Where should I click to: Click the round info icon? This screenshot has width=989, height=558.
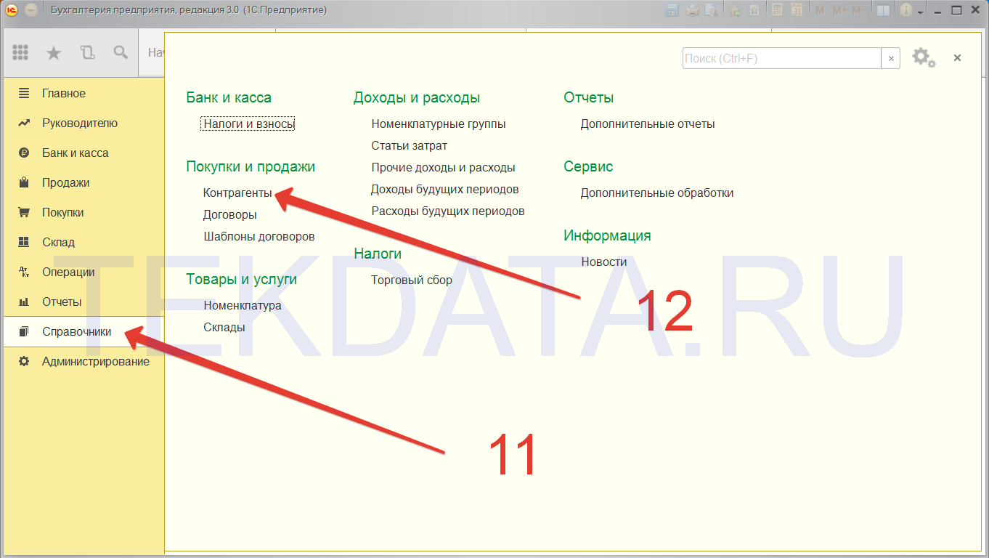click(906, 10)
